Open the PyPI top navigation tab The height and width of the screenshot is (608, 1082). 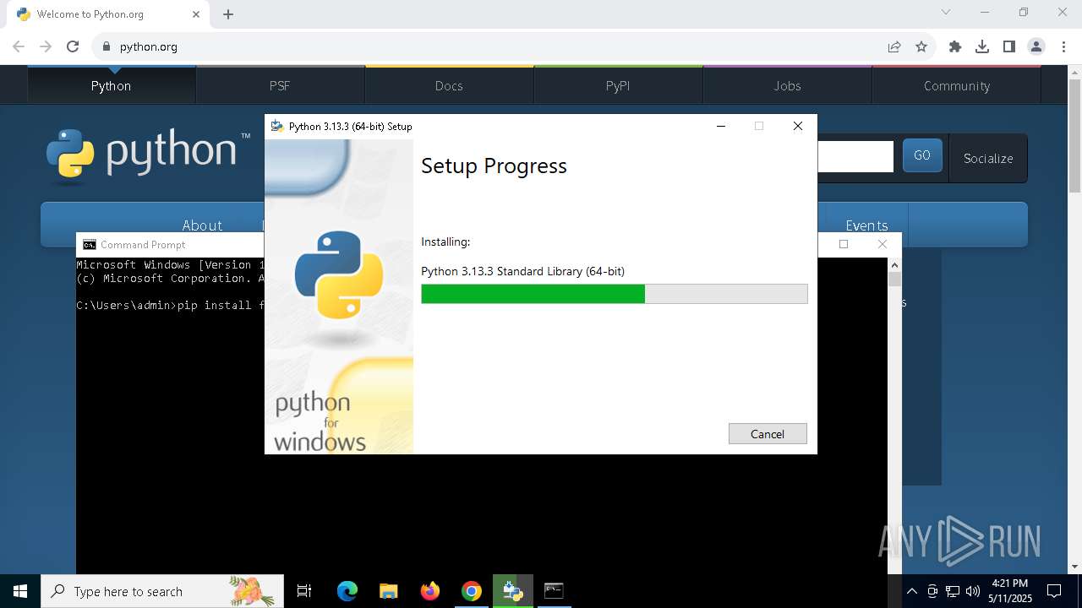[618, 85]
